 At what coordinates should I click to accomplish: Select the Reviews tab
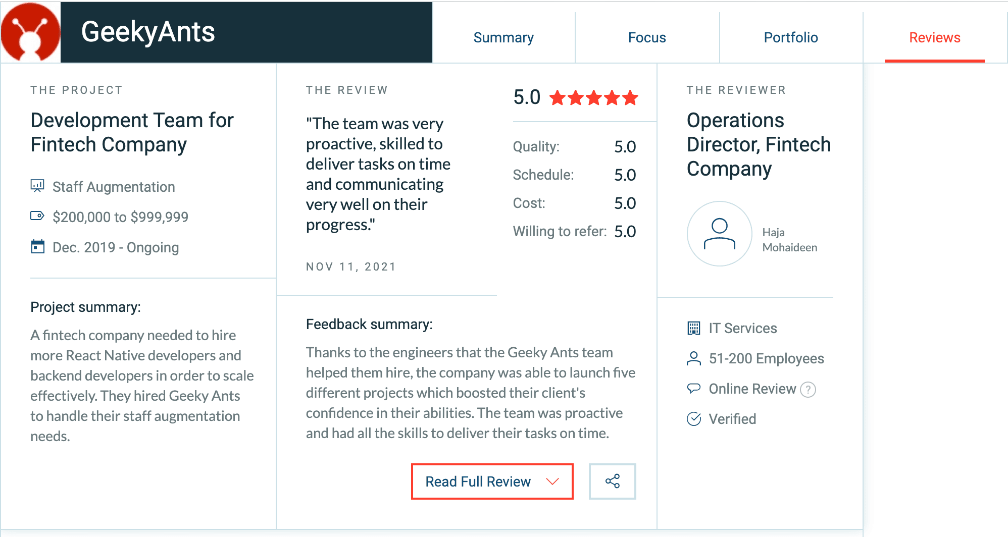pos(934,38)
